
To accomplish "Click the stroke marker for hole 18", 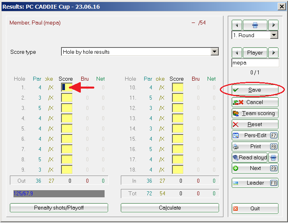I will (x=162, y=170).
